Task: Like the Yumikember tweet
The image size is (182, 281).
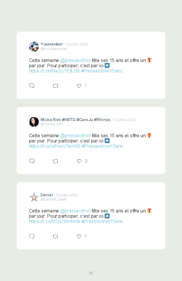Action: (79, 86)
